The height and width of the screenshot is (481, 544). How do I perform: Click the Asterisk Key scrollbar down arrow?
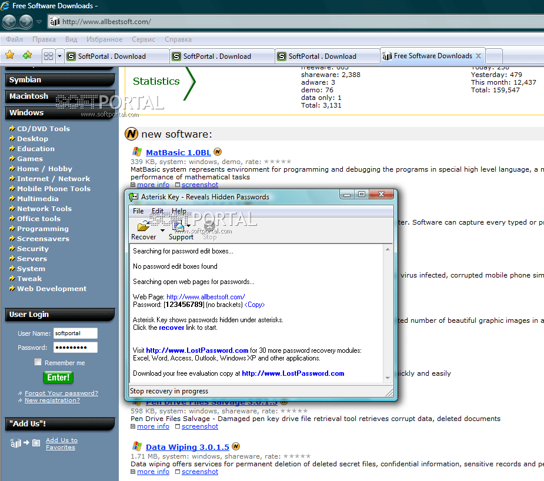[x=388, y=378]
